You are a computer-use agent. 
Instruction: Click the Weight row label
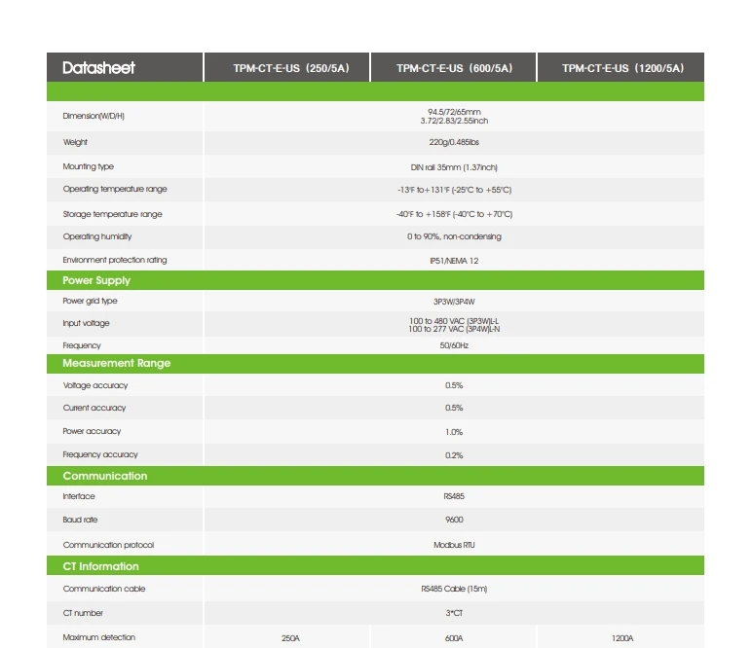pos(75,142)
